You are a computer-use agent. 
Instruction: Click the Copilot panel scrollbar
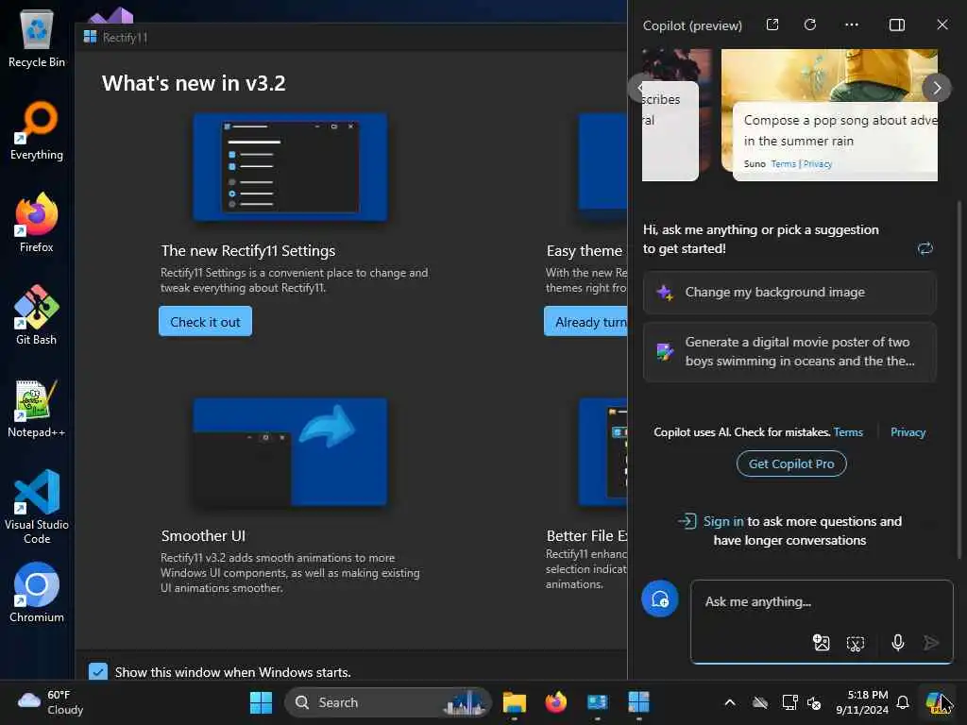click(959, 379)
